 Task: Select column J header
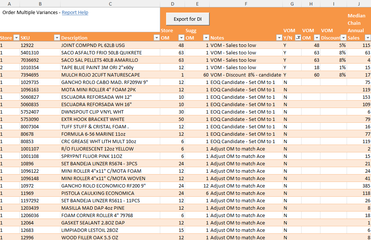click(x=359, y=4)
